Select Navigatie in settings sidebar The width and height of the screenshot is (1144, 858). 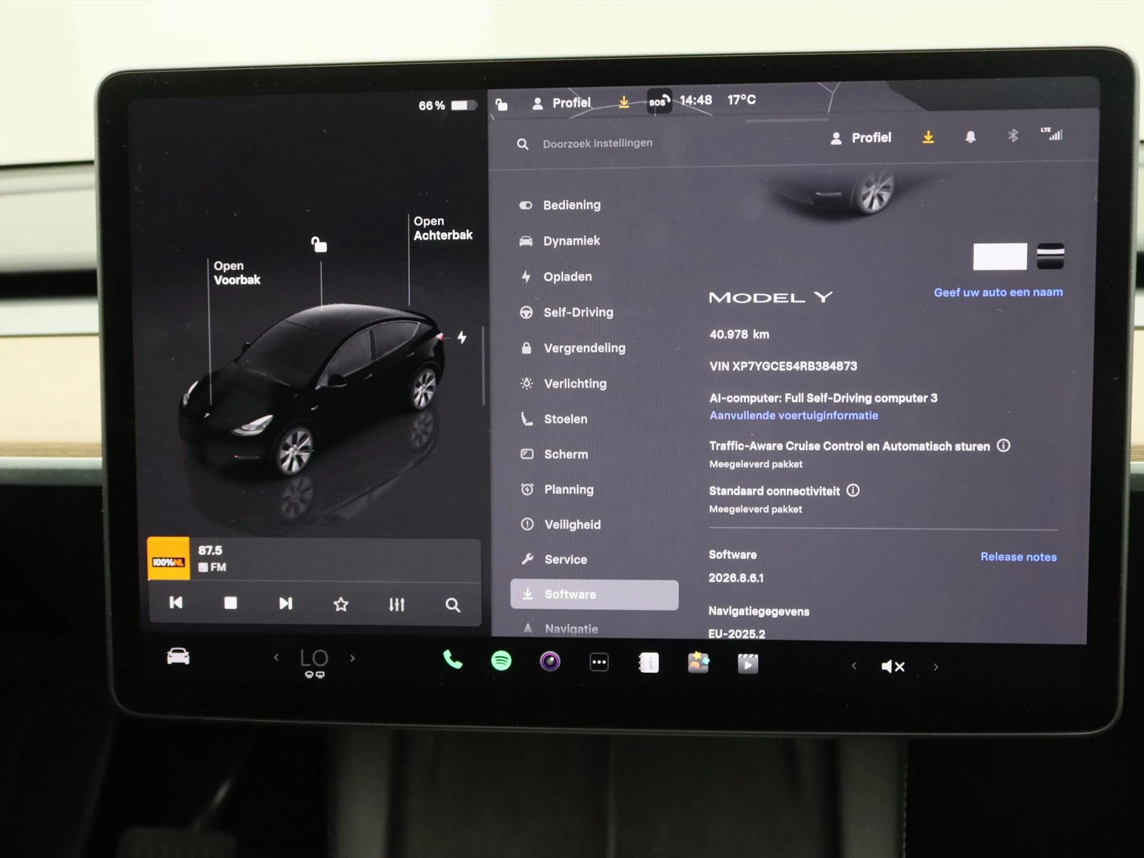click(x=560, y=629)
